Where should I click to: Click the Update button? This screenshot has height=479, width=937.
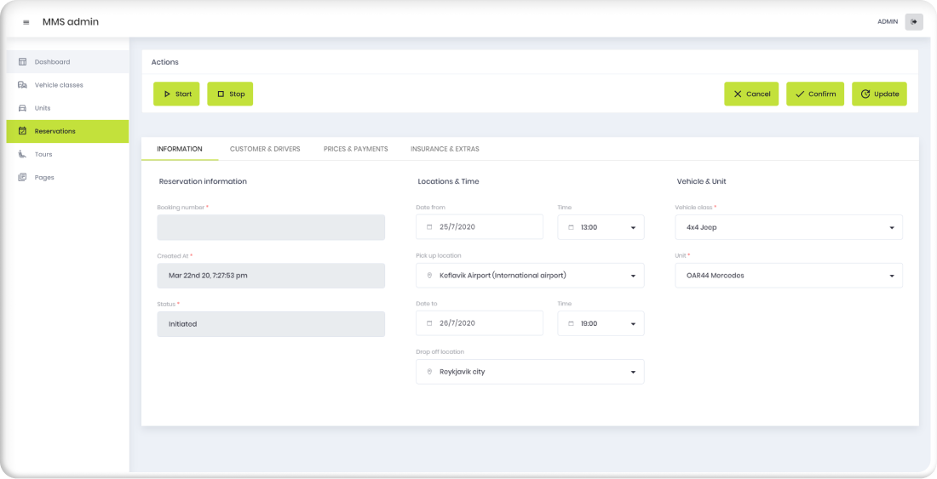(x=878, y=94)
